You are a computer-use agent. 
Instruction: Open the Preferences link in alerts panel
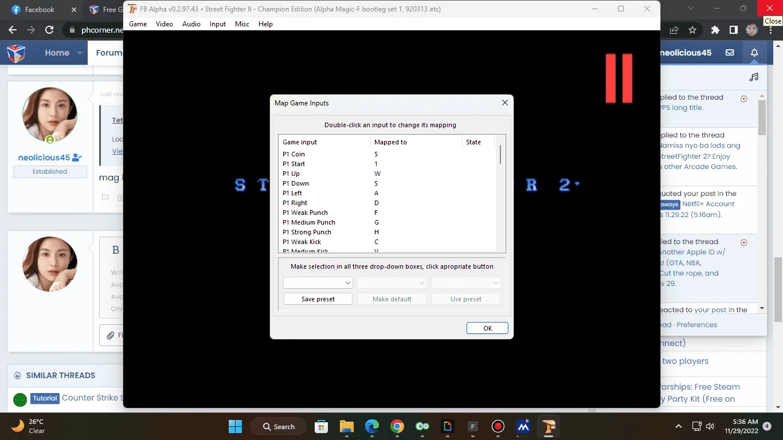(x=696, y=325)
